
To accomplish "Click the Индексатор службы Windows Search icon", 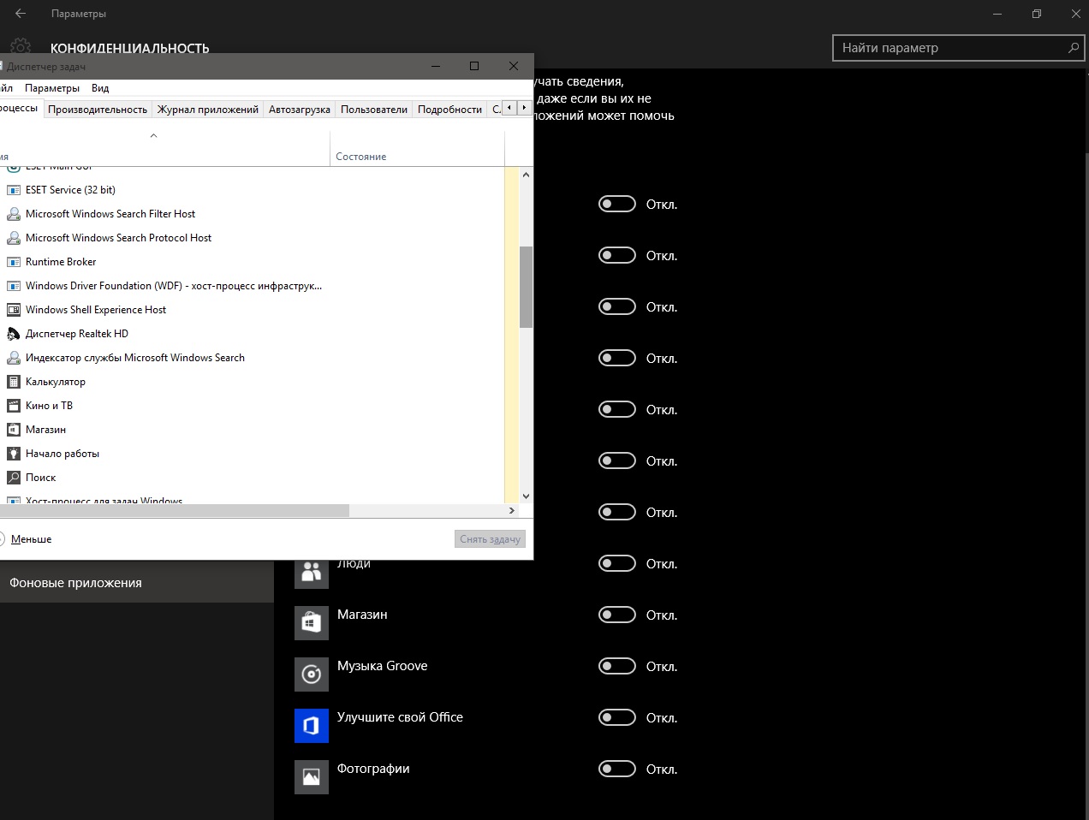I will click(x=14, y=358).
